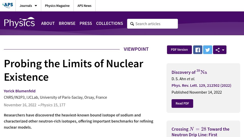Open APS News
This screenshot has width=244, height=137.
84,6
